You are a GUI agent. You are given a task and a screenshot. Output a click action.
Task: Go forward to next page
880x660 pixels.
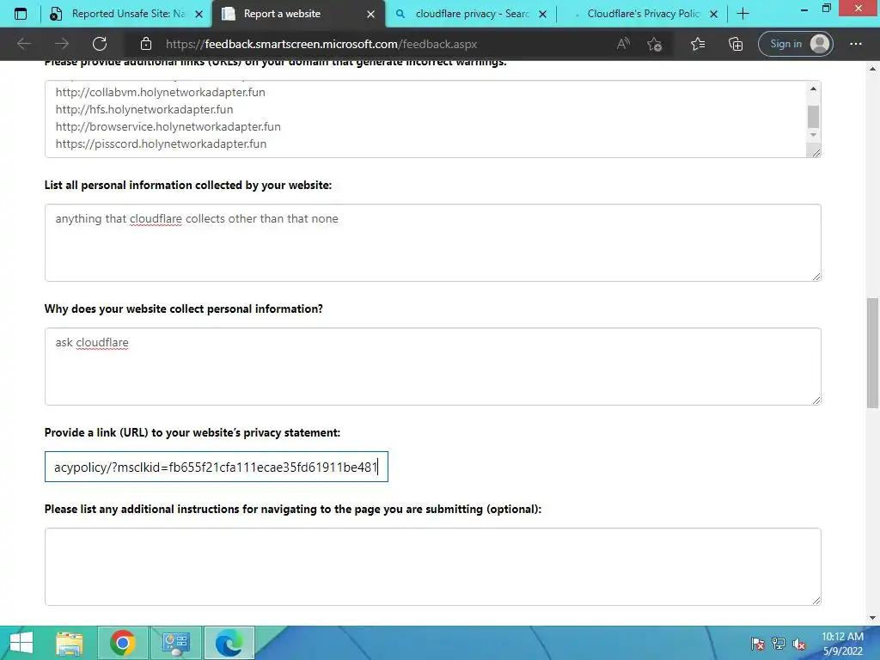[x=62, y=44]
